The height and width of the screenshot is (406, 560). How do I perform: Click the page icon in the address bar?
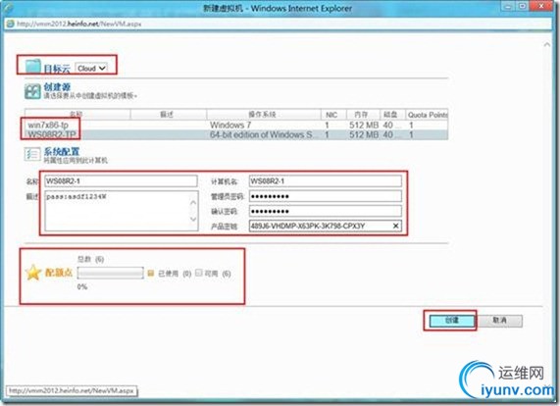tap(11, 24)
